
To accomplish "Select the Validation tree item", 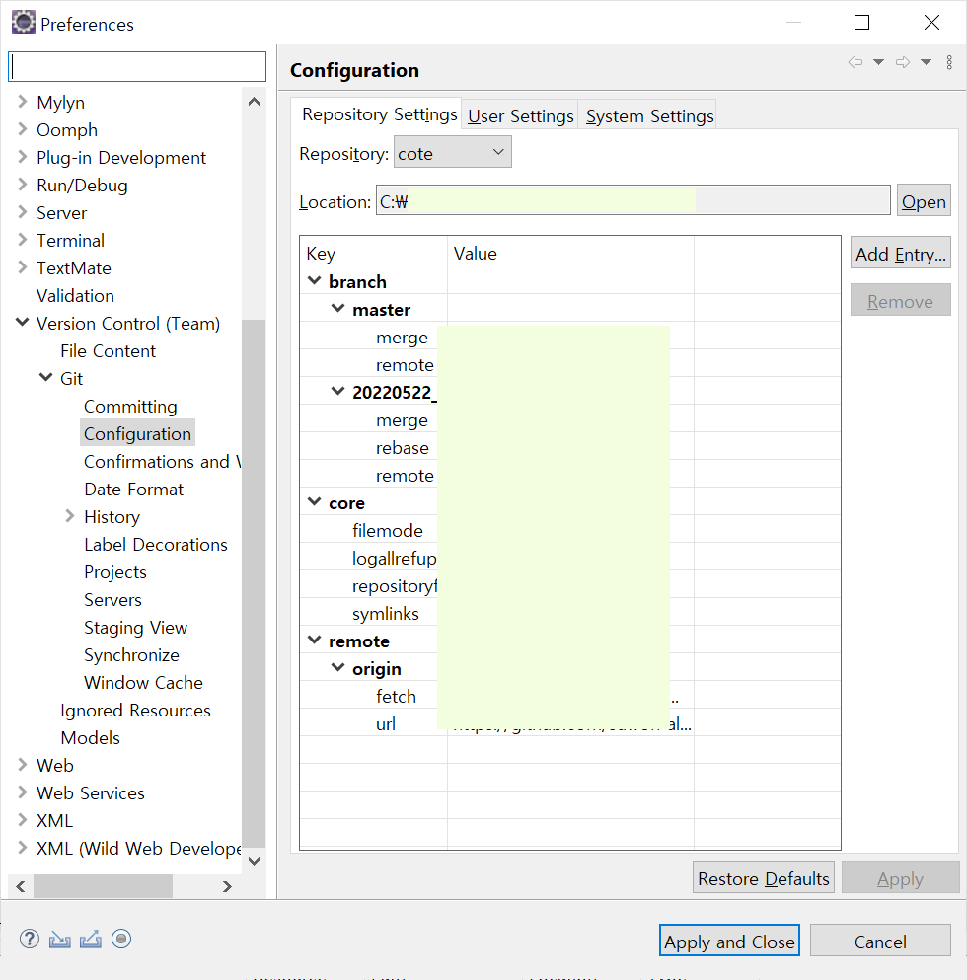I will [75, 296].
